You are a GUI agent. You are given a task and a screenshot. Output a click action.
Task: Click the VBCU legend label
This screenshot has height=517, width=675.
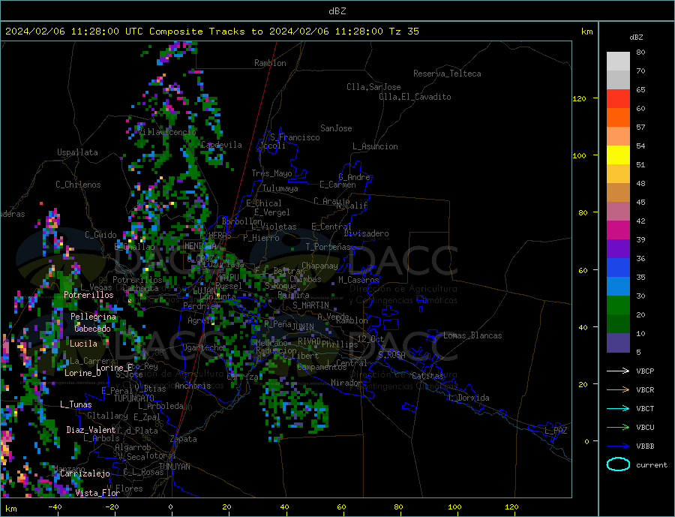645,428
